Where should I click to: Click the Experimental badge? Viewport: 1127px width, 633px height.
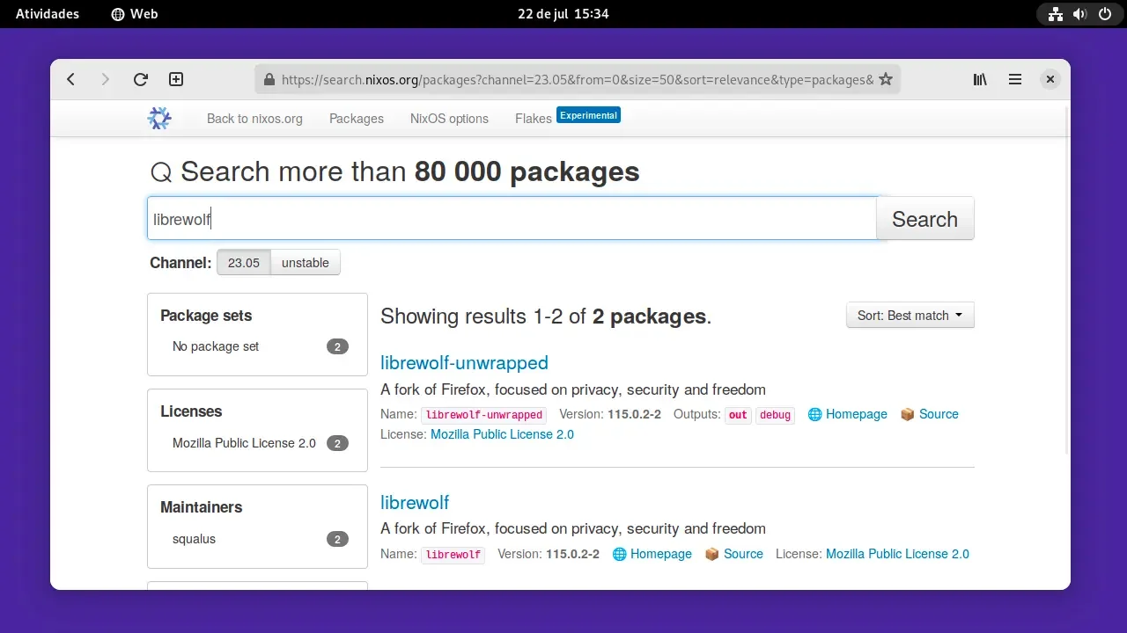[588, 115]
